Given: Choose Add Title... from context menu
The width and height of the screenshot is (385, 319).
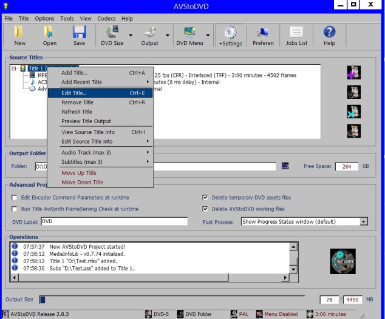Looking at the screenshot, I should click(x=100, y=73).
